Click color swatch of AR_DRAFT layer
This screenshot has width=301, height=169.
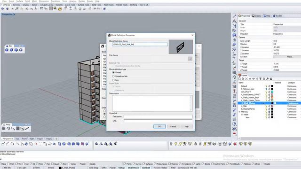pos(272,92)
